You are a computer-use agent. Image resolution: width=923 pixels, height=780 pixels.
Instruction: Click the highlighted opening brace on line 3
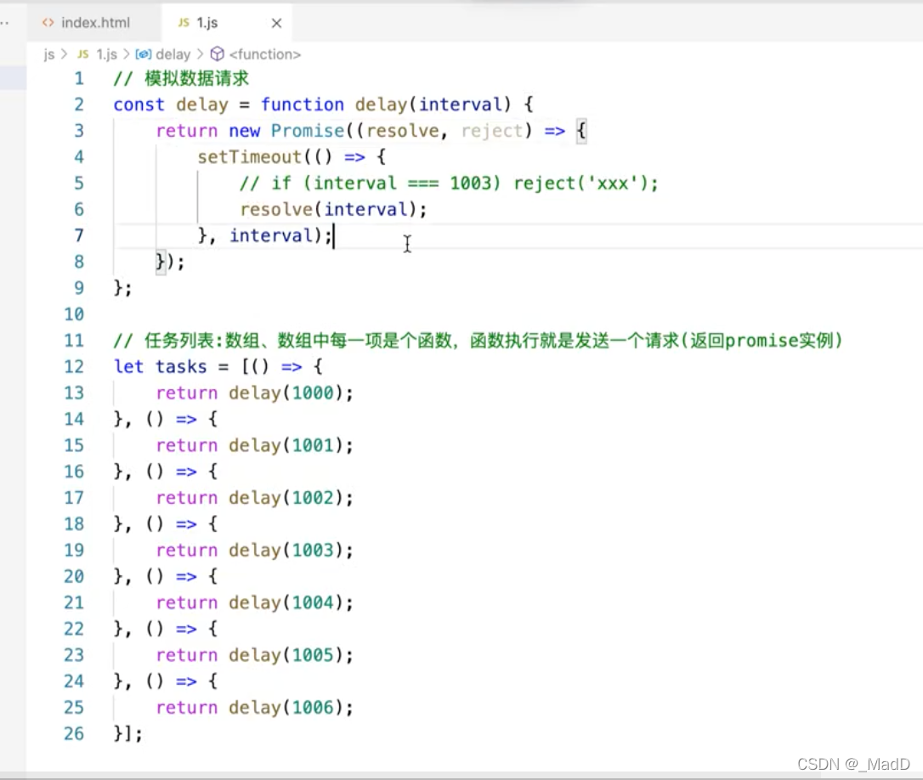point(581,131)
